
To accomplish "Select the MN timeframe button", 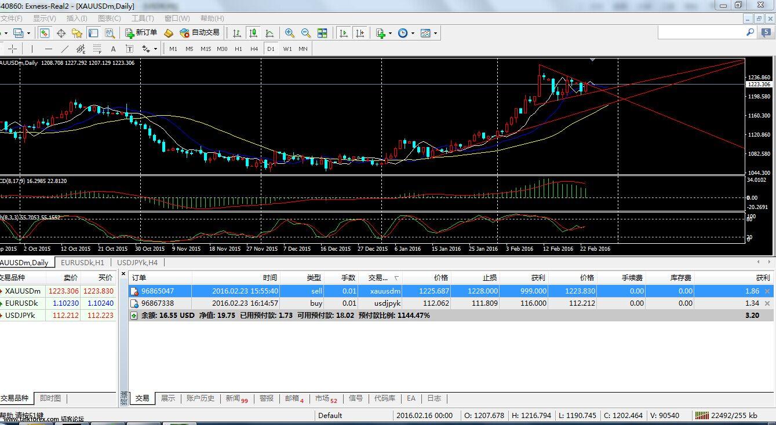I will click(303, 49).
